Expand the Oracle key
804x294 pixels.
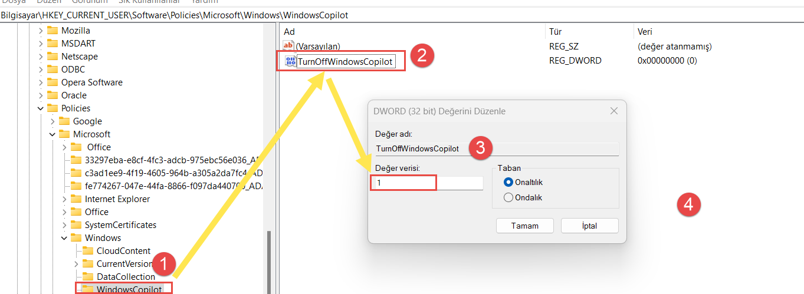[41, 95]
